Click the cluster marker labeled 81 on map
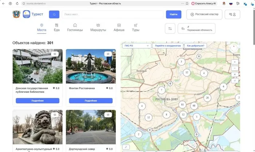255x152 pixels. coord(182,105)
